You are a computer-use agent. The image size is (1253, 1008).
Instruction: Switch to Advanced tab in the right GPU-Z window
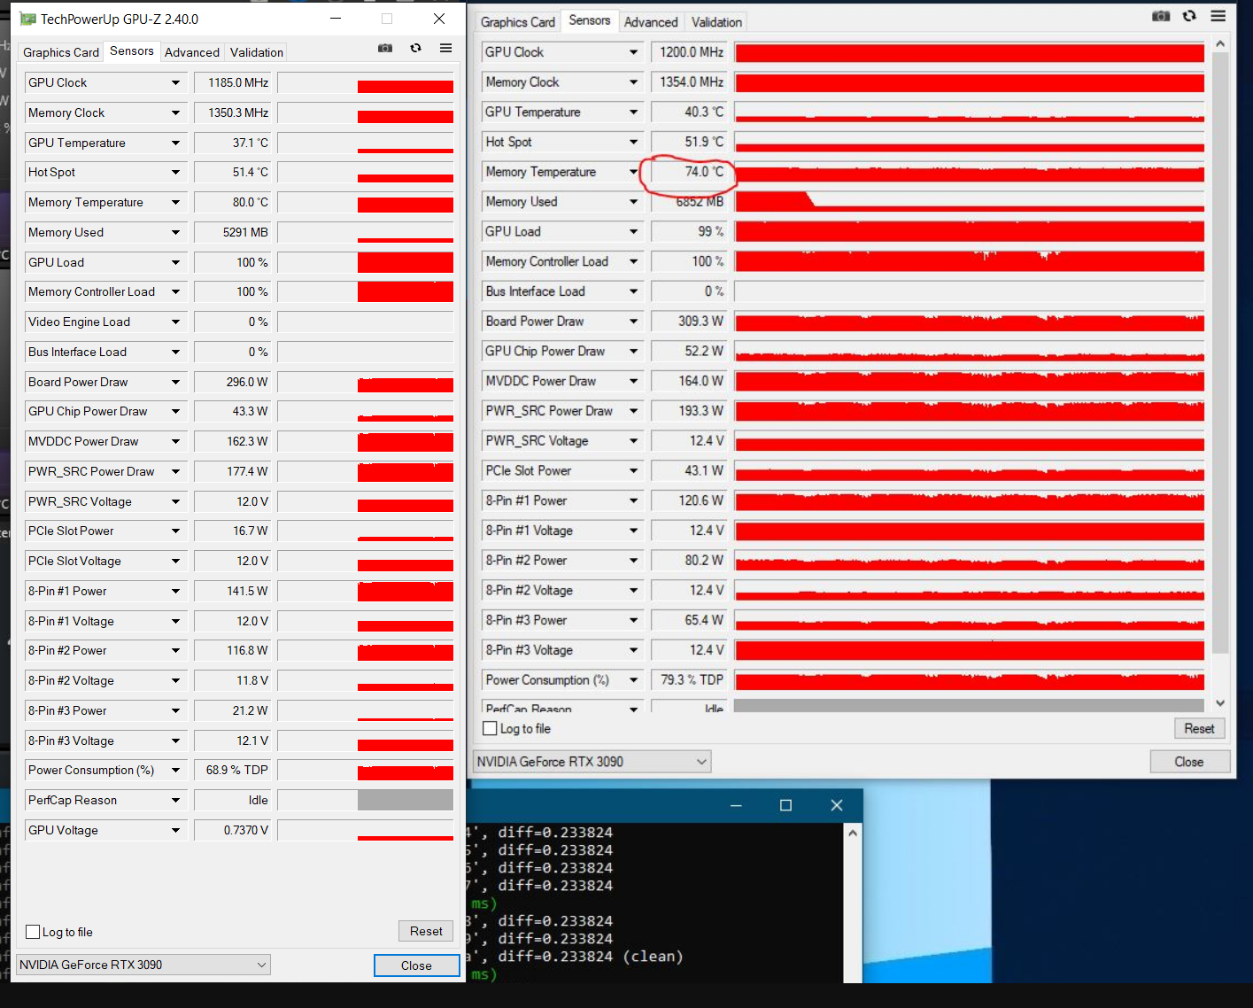651,22
